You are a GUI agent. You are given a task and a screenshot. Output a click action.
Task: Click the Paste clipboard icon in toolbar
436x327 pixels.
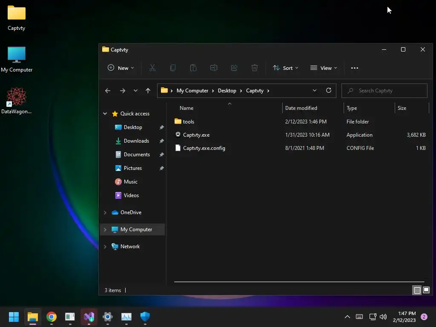(x=193, y=68)
